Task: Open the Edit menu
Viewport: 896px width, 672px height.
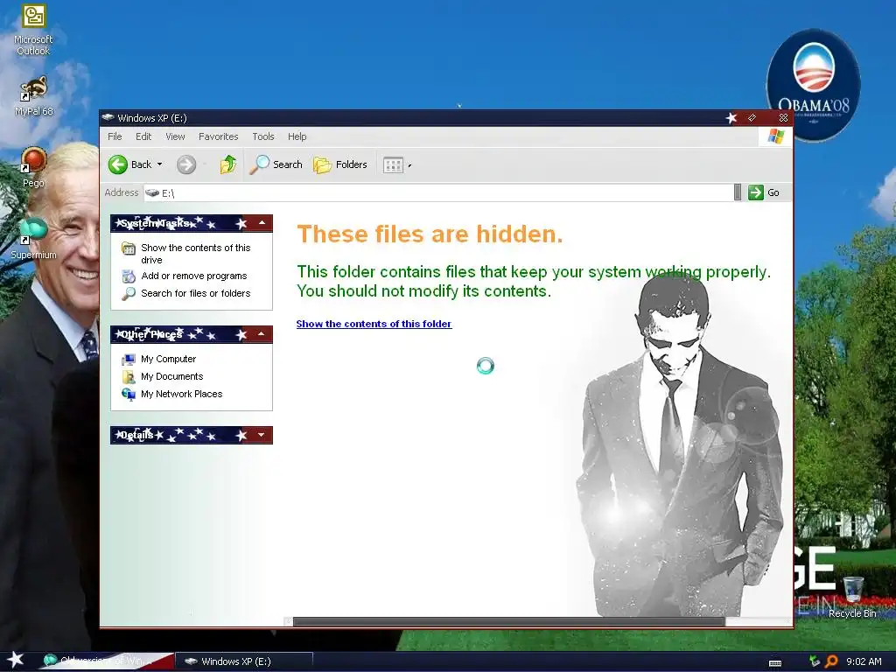Action: click(x=143, y=136)
